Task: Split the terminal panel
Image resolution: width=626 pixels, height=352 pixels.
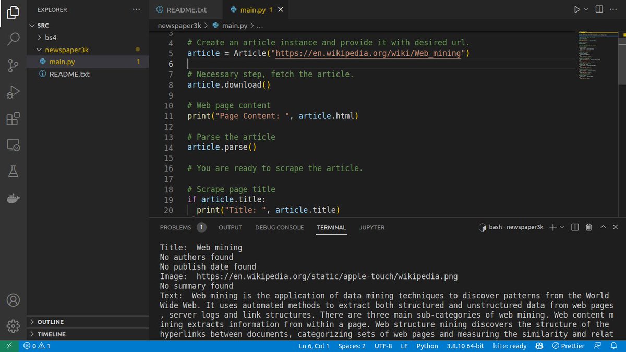Action: click(x=575, y=227)
